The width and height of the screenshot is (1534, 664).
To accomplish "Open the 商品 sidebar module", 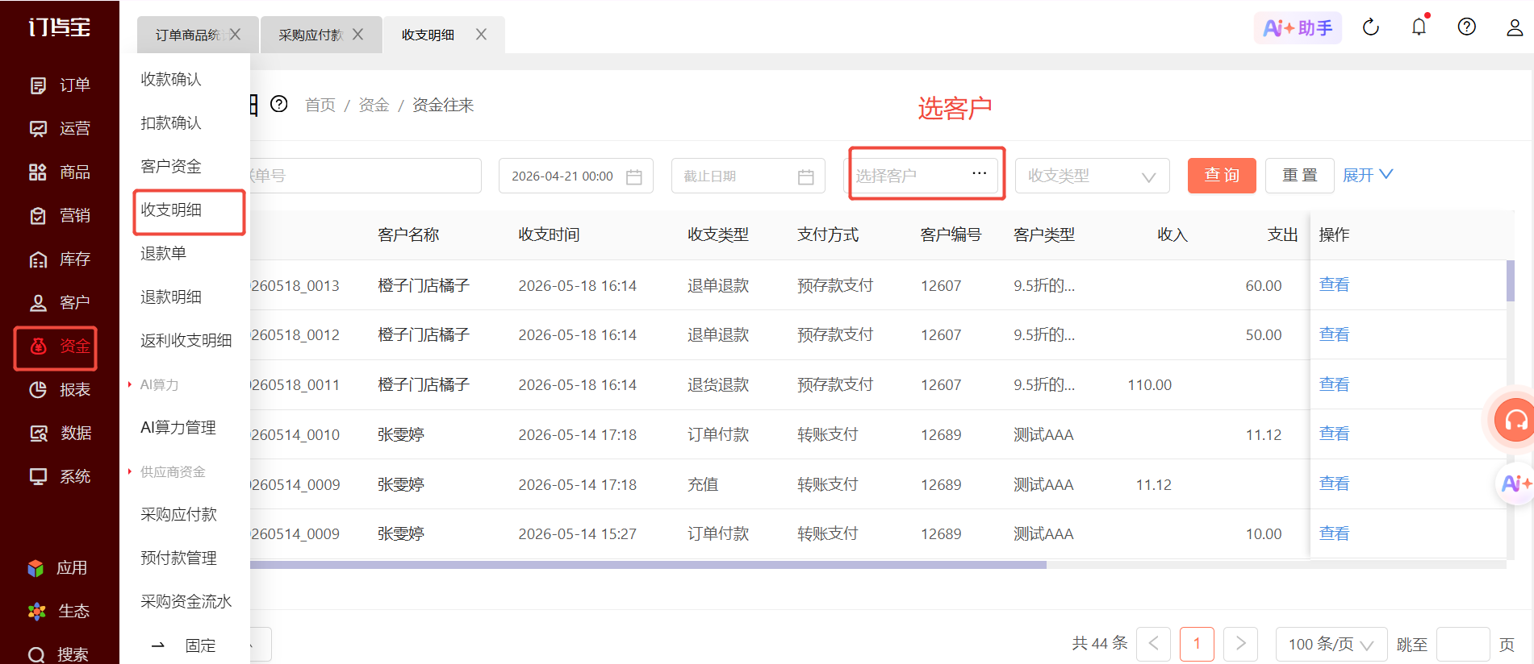I will (x=59, y=172).
